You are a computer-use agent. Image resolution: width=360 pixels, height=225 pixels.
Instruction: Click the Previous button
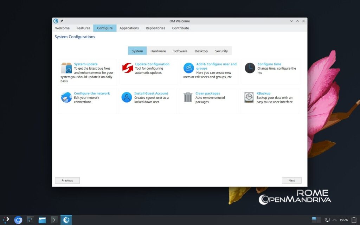click(67, 180)
